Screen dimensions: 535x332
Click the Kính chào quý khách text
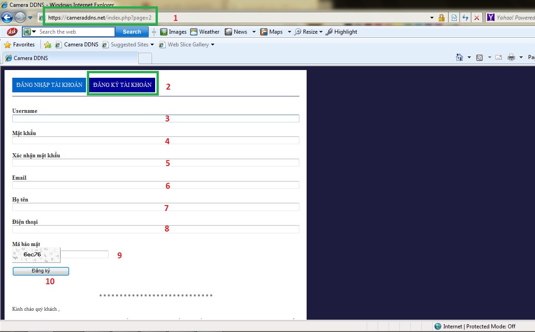click(x=36, y=309)
